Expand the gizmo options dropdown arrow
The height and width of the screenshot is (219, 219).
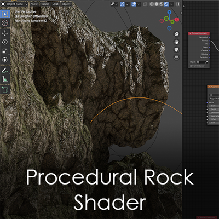(127, 4)
